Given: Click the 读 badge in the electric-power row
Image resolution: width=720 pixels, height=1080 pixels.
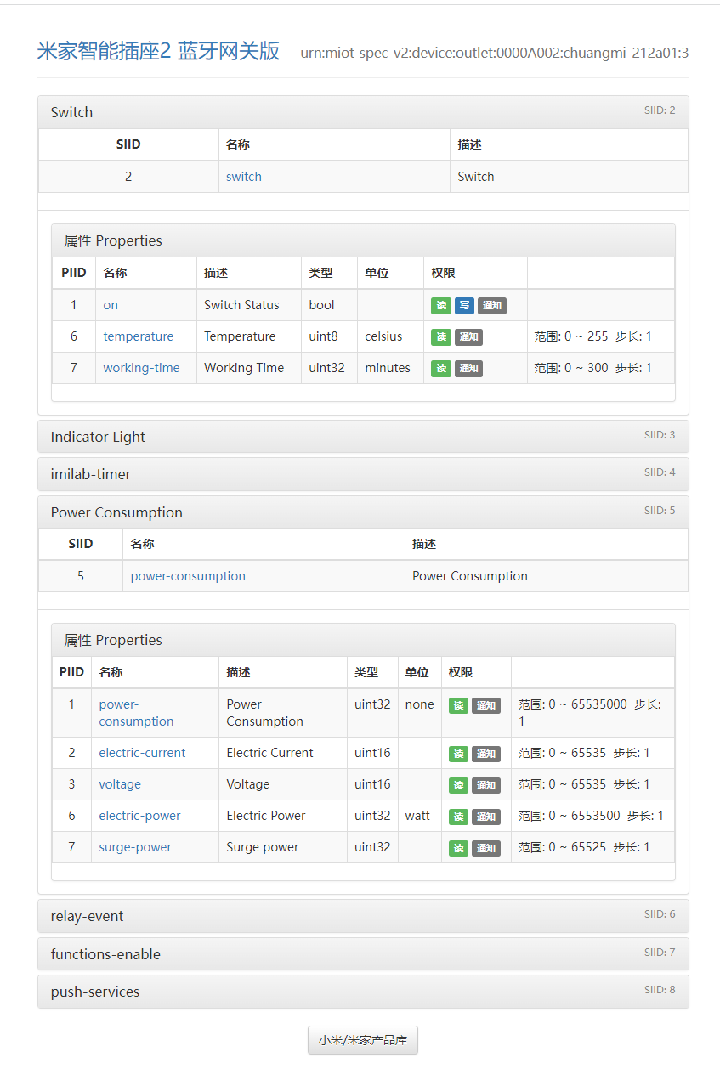Looking at the screenshot, I should (x=459, y=817).
